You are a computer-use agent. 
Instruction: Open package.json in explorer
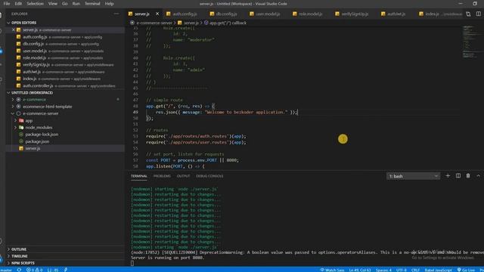click(x=37, y=141)
